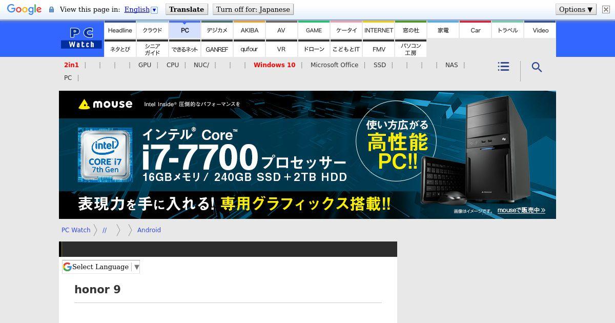
Task: Click the PC Watch breadcrumb link
Action: 76,230
